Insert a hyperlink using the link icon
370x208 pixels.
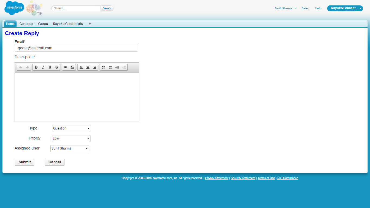(x=65, y=67)
